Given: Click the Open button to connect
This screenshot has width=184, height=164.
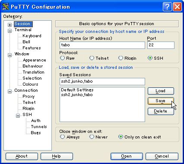Looking at the screenshot, I should click(127, 156).
